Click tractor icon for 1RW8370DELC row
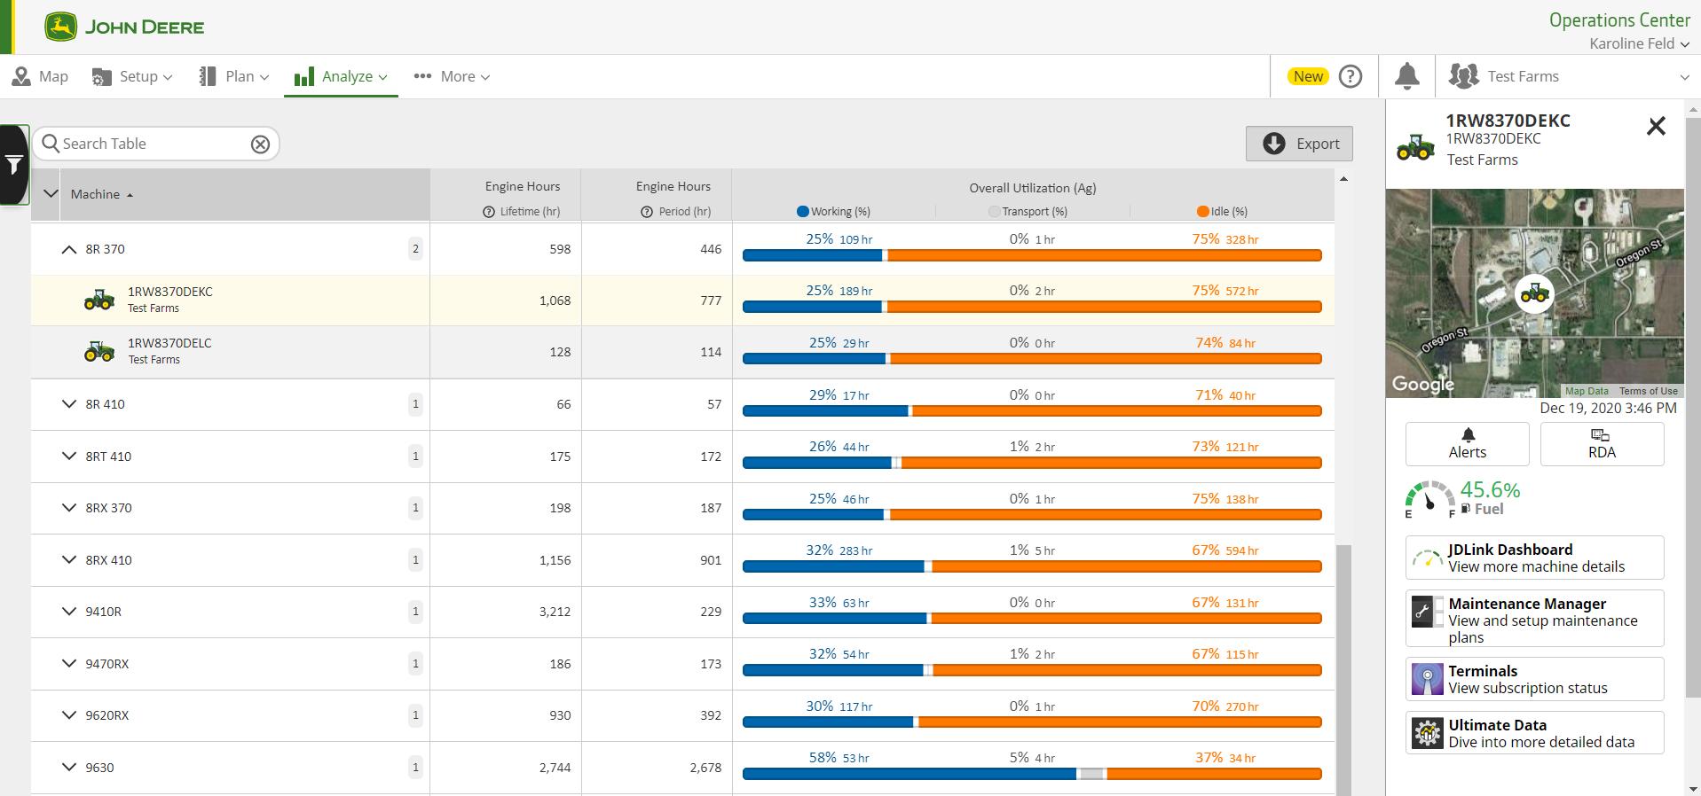Viewport: 1701px width, 796px height. tap(99, 352)
